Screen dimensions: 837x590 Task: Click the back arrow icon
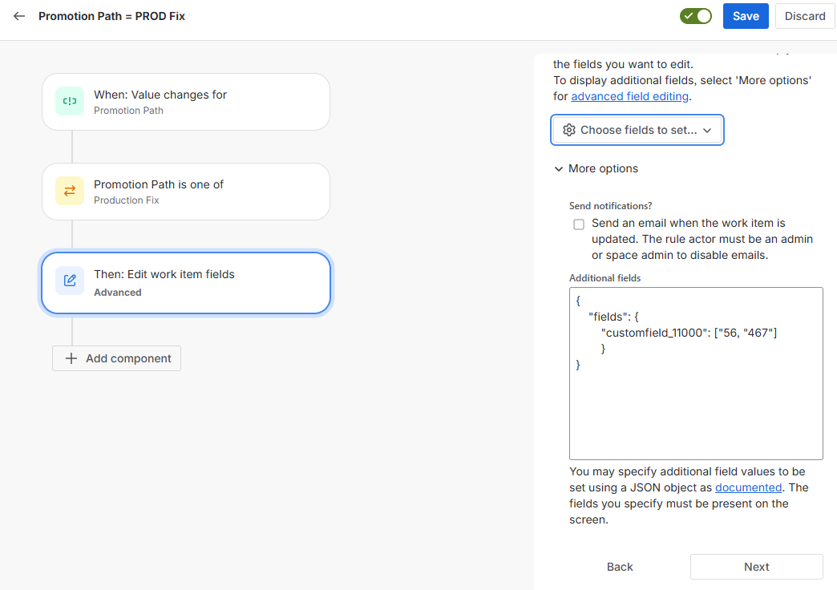pos(19,16)
